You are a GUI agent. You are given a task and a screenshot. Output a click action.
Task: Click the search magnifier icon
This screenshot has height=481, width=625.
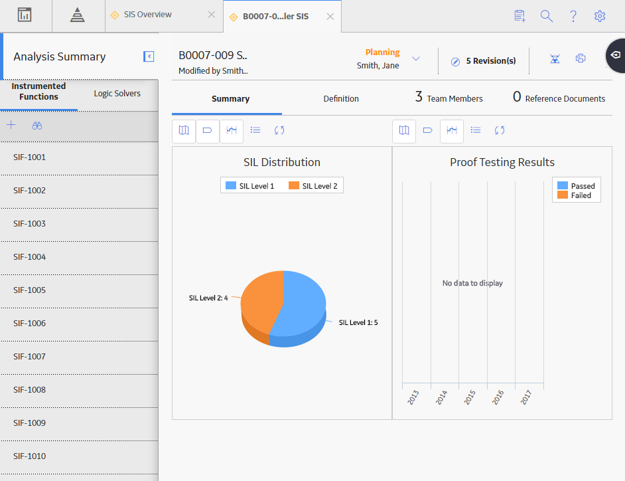click(x=547, y=16)
